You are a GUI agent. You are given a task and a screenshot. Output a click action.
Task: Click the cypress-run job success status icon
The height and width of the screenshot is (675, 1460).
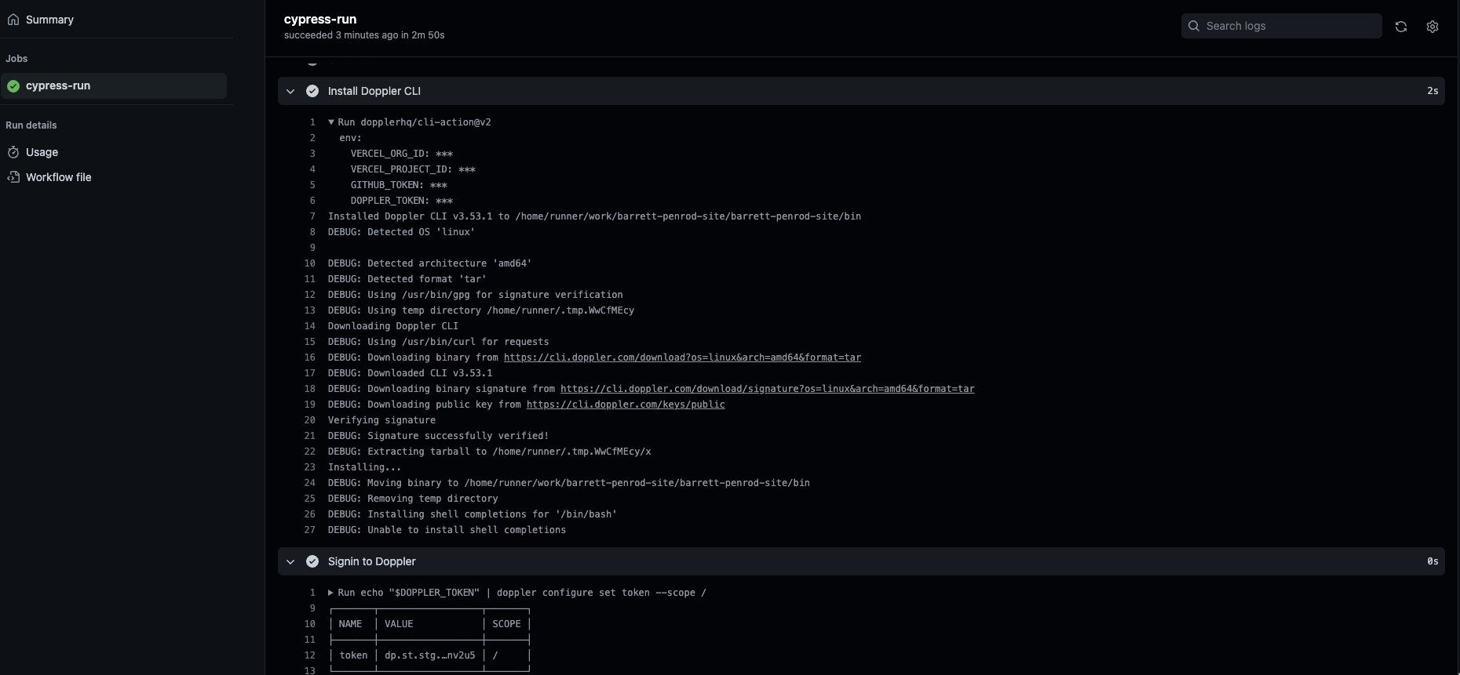pos(13,86)
